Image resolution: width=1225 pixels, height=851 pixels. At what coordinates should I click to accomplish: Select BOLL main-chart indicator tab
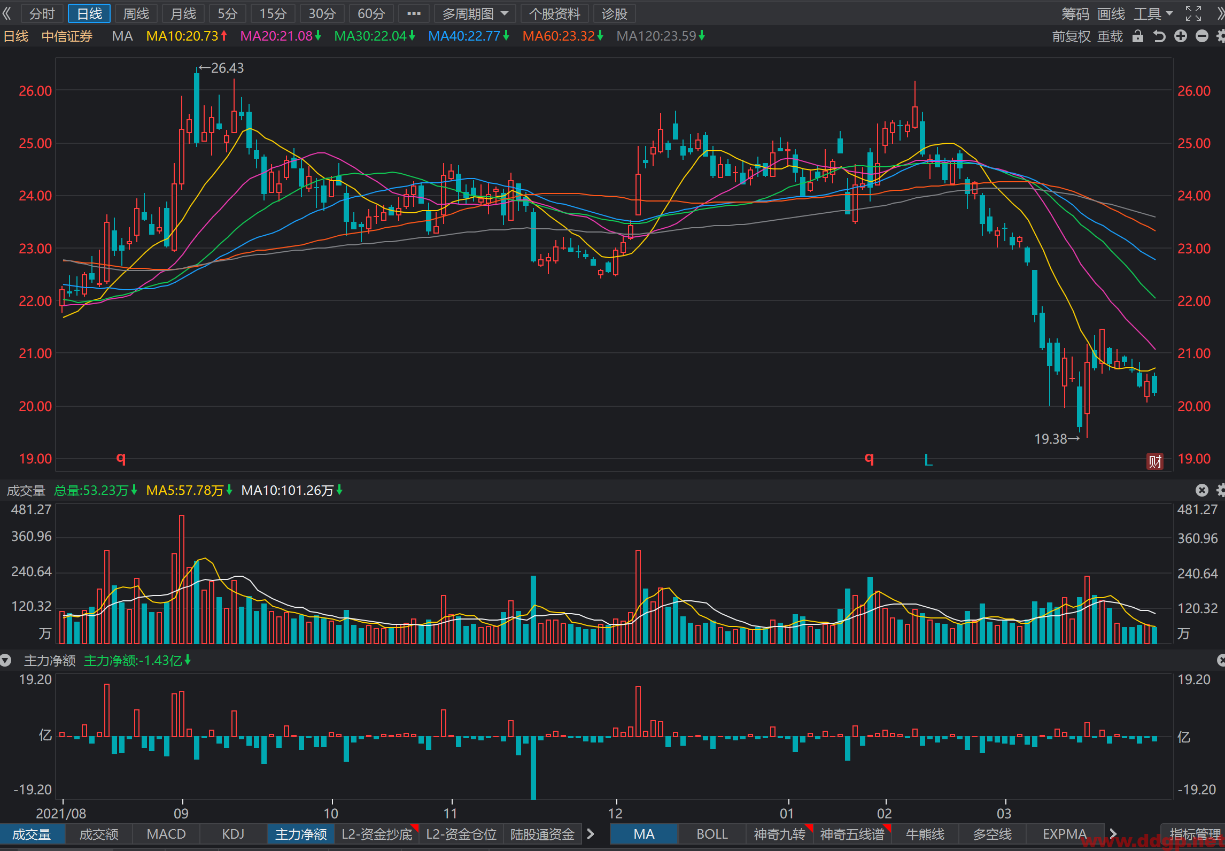712,834
